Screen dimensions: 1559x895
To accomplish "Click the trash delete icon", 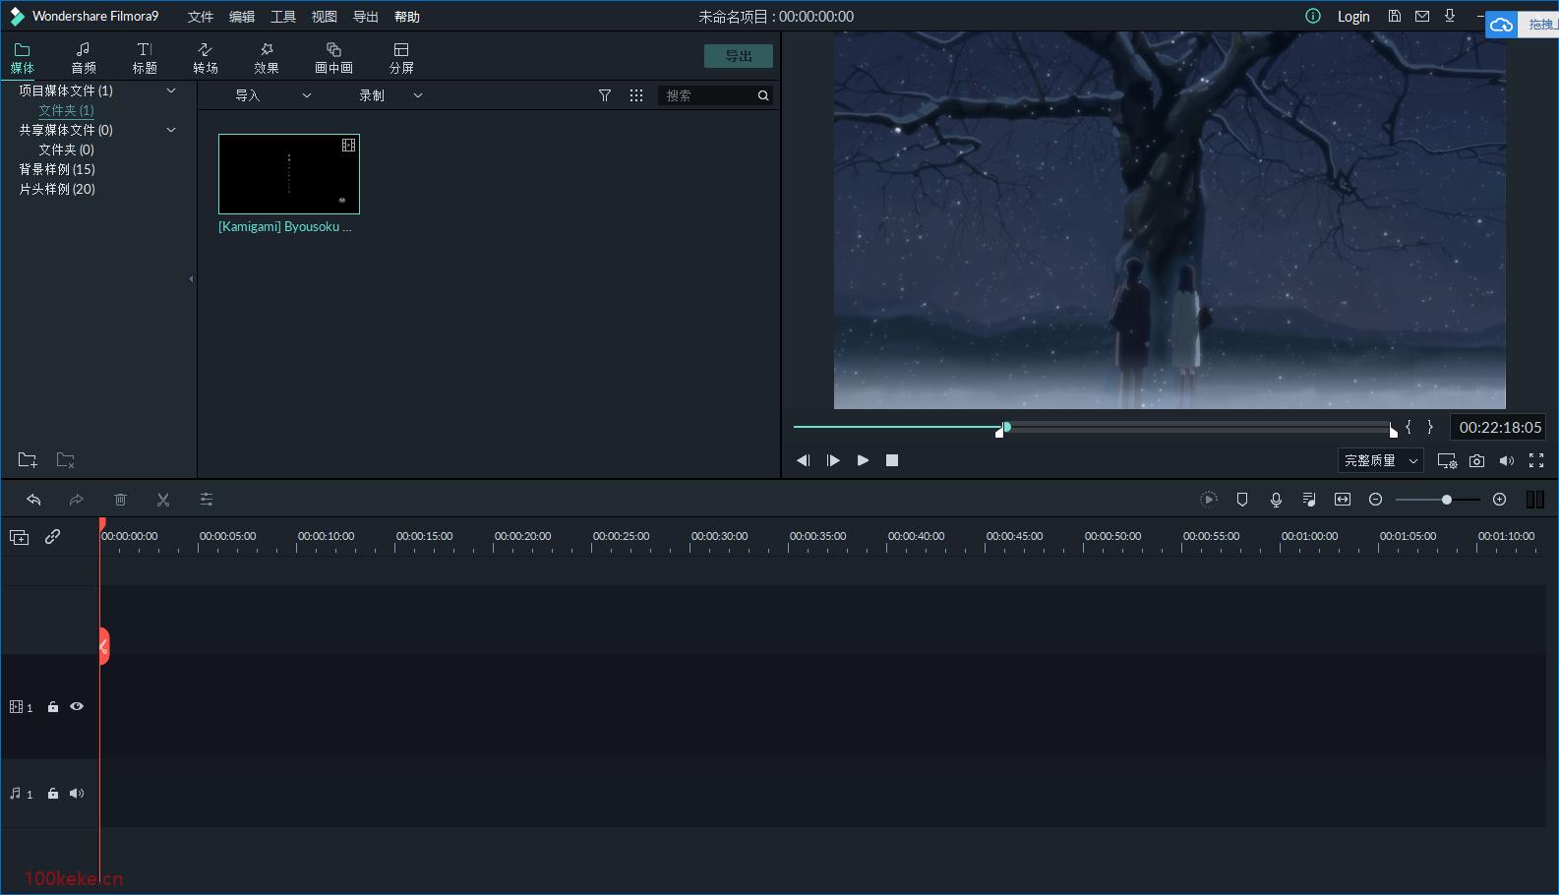I will pyautogui.click(x=120, y=500).
